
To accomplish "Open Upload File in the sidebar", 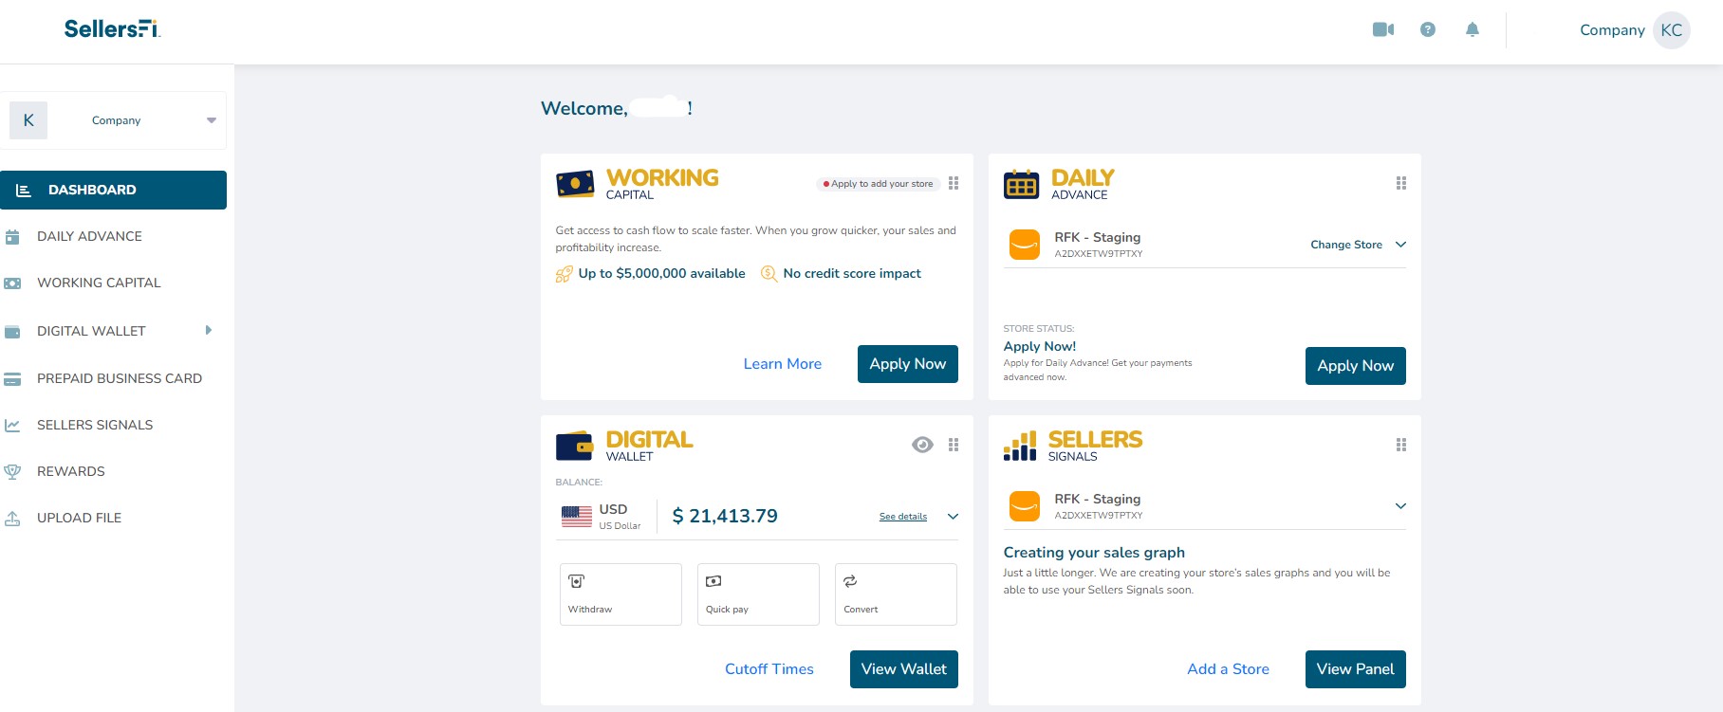I will [80, 519].
